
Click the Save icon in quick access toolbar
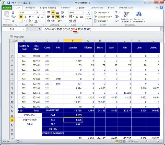tap(8, 3)
